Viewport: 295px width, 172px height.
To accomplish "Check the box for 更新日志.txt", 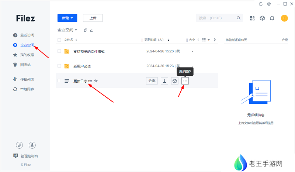I will point(59,80).
